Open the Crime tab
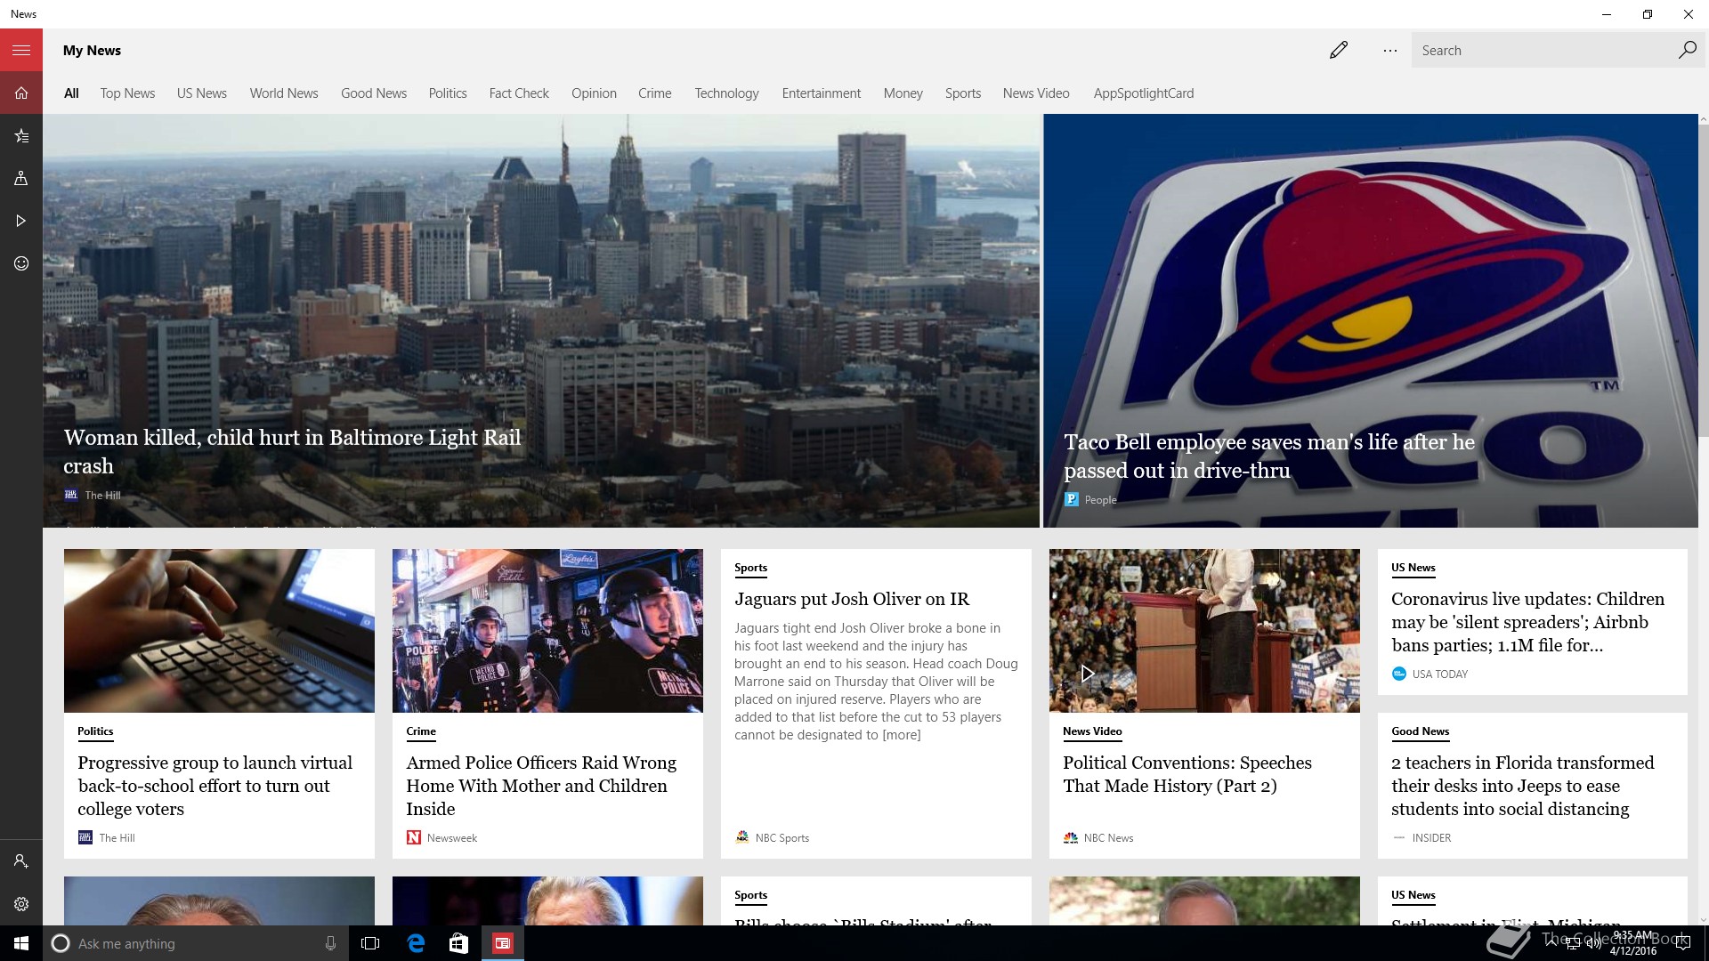The width and height of the screenshot is (1709, 961). [x=655, y=93]
